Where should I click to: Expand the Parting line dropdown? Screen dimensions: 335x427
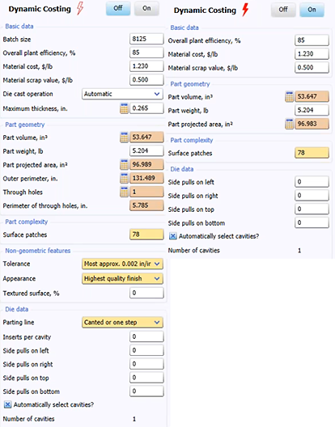tap(122, 323)
